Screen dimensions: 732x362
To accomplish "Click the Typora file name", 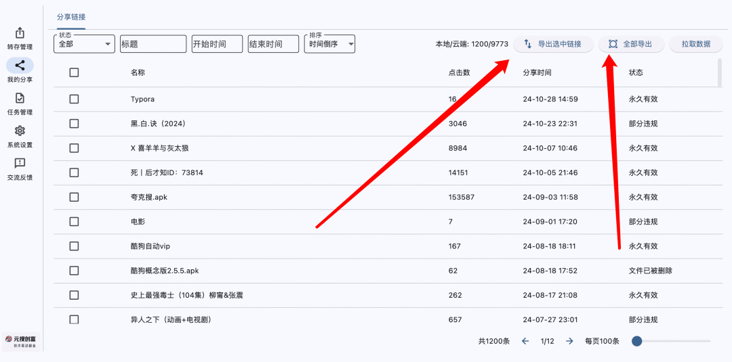I will click(x=142, y=99).
